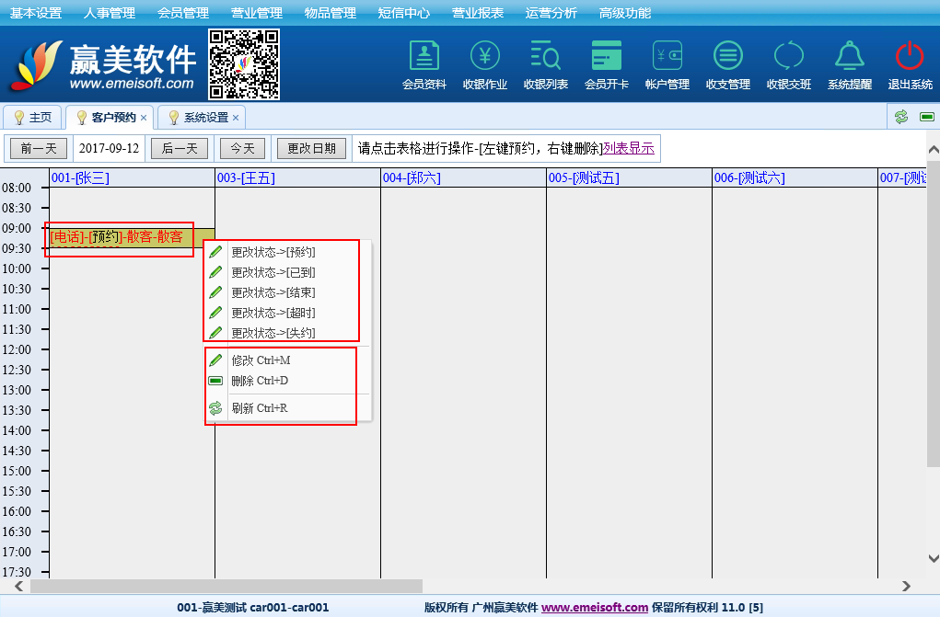Click the 退出系统 power icon

[910, 57]
